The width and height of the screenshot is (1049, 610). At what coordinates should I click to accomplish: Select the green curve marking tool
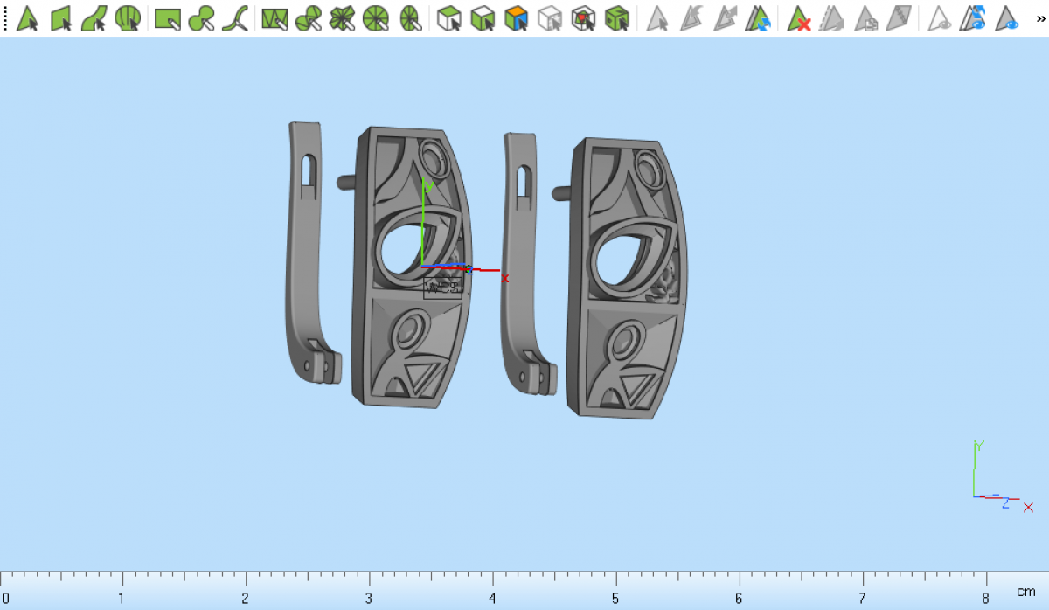(234, 18)
